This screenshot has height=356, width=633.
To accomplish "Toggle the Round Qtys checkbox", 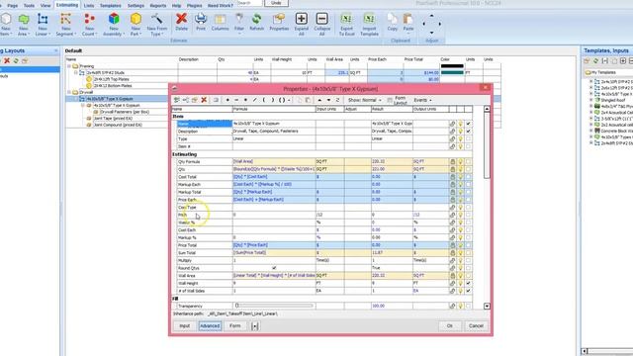I will (274, 268).
